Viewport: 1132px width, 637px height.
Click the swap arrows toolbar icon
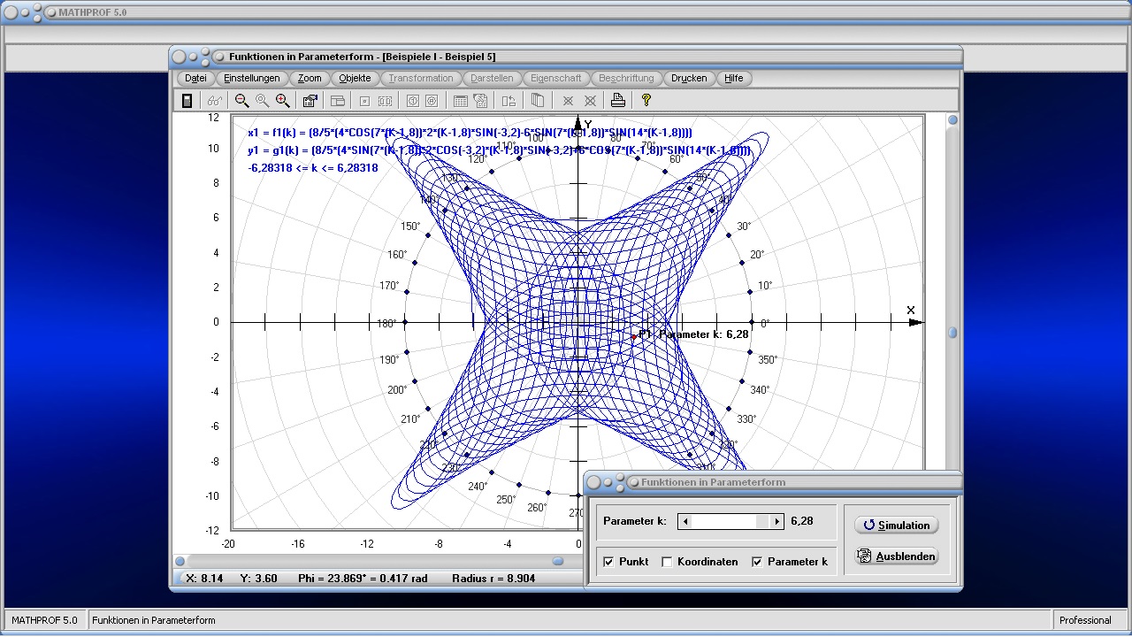point(509,101)
